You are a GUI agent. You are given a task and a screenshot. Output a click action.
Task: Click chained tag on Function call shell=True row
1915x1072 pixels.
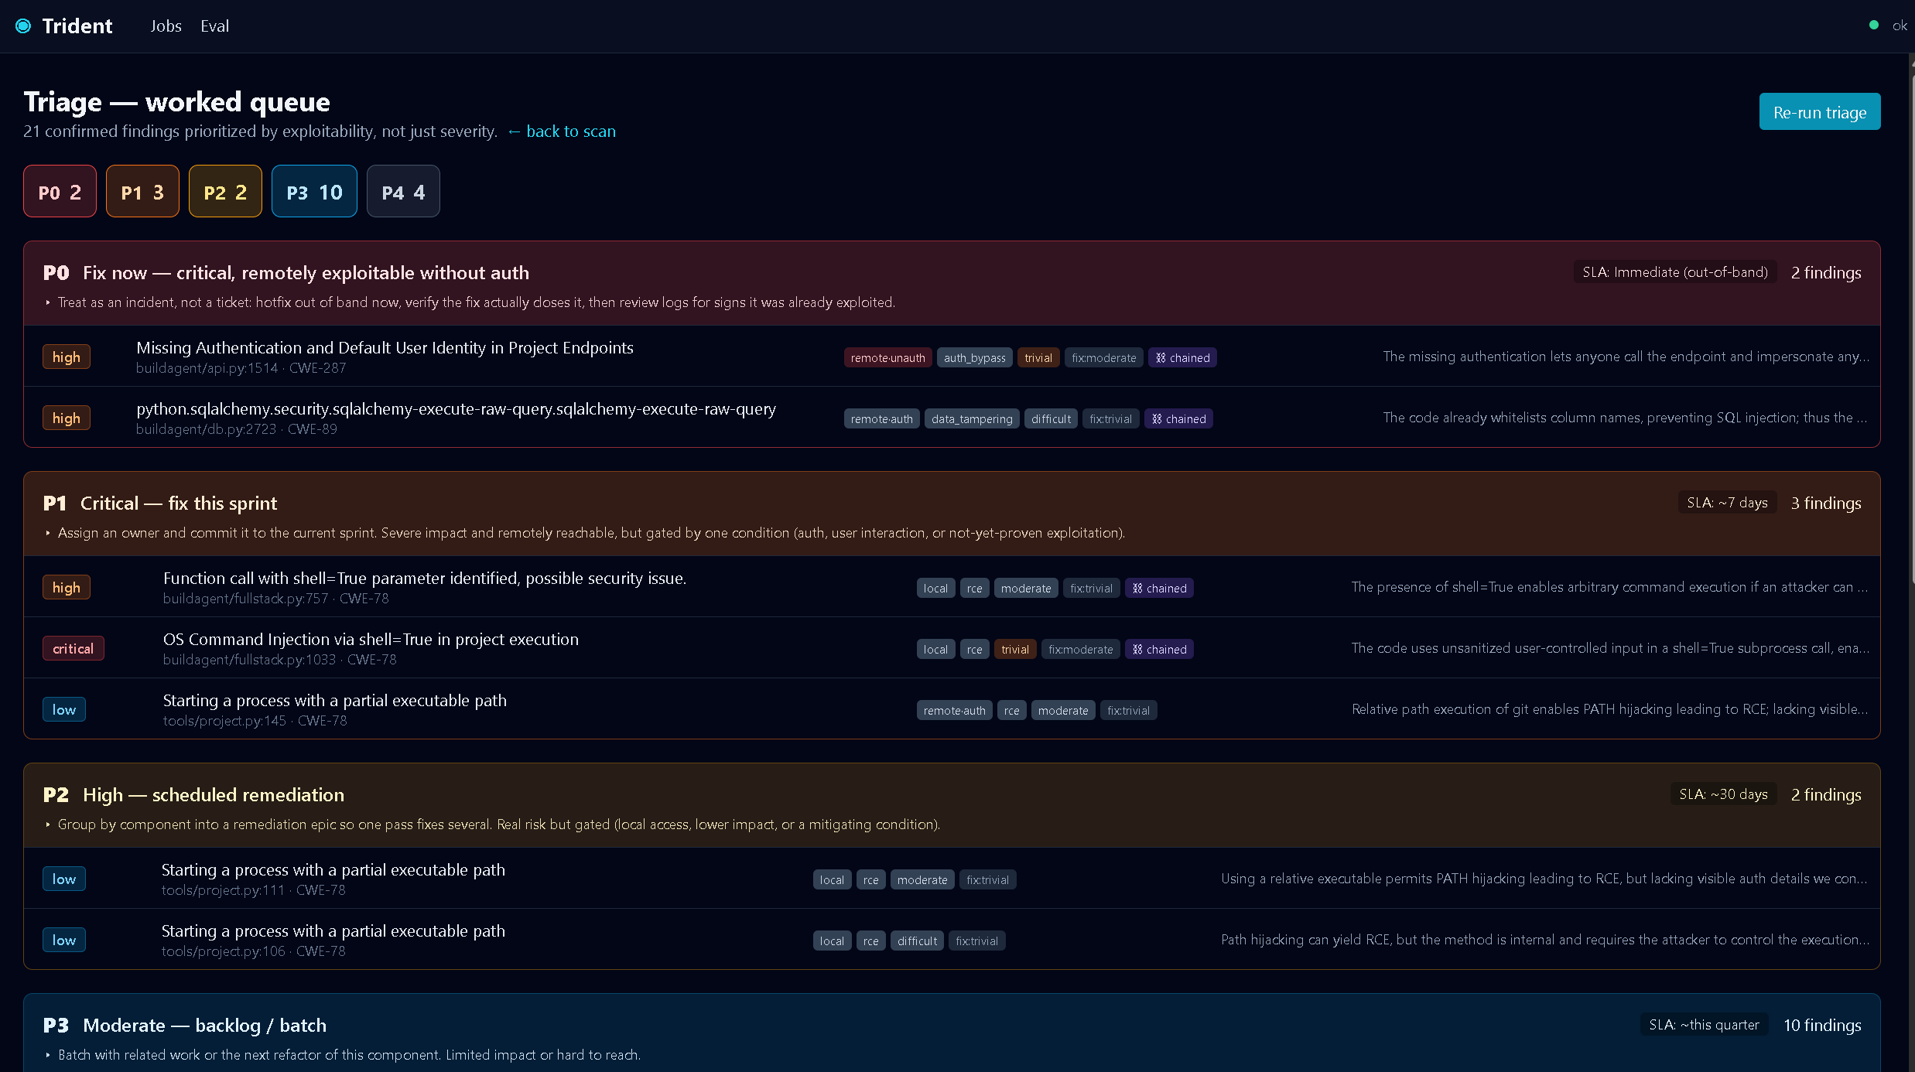tap(1158, 588)
